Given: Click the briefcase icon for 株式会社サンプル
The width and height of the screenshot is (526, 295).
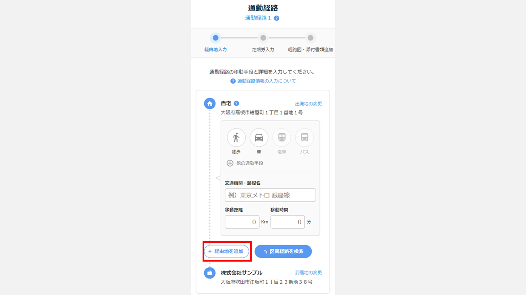Looking at the screenshot, I should pos(210,273).
